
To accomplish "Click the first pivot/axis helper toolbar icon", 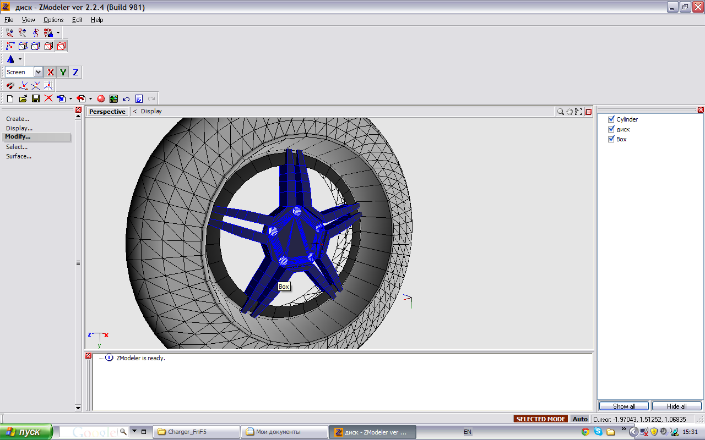I will click(x=10, y=33).
